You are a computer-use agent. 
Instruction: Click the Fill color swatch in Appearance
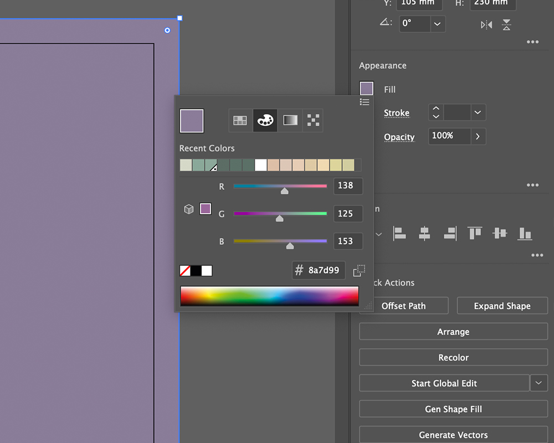click(366, 88)
